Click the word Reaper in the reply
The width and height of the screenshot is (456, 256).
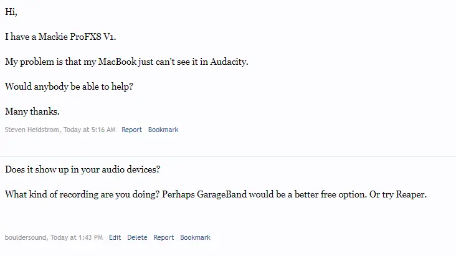[x=411, y=194]
